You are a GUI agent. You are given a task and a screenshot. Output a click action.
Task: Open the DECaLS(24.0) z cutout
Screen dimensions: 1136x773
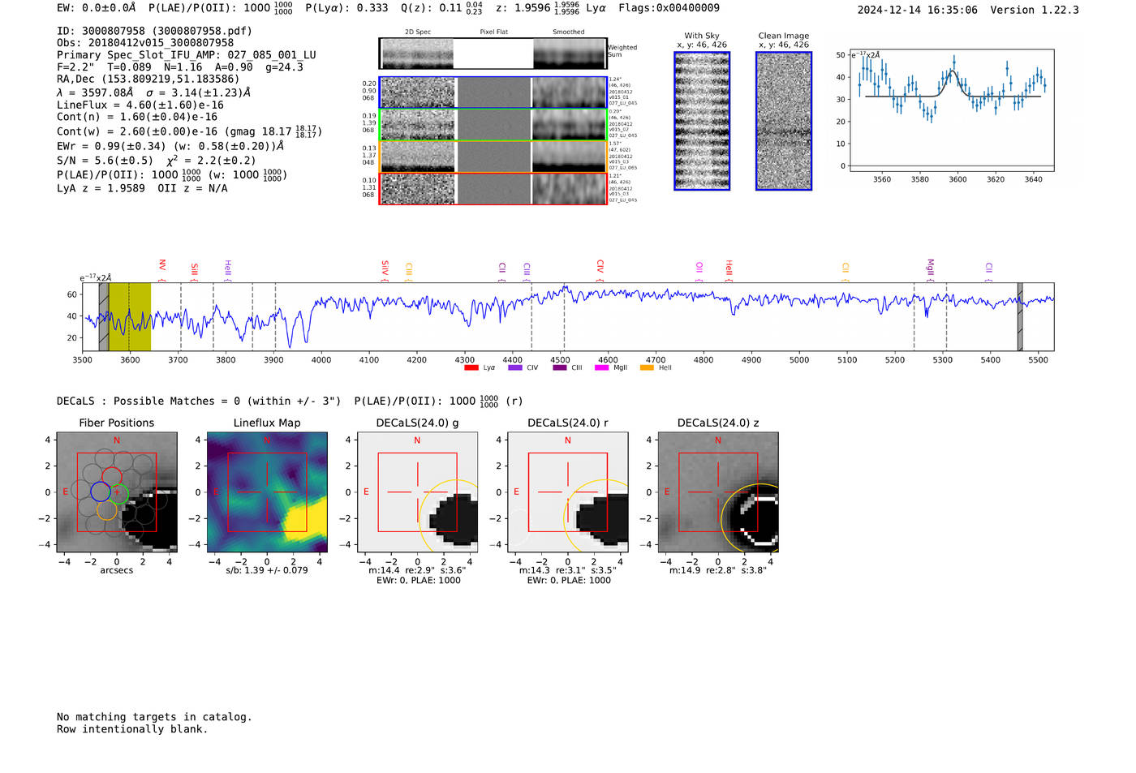(x=718, y=492)
